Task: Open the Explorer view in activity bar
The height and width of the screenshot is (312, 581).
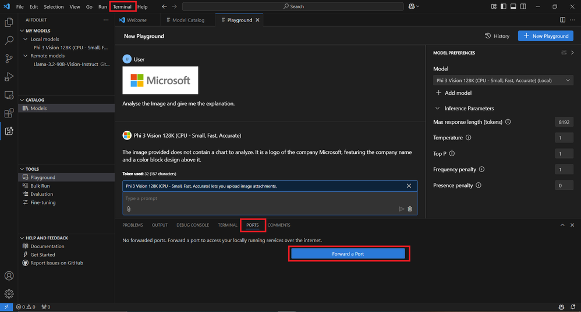Action: 9,23
